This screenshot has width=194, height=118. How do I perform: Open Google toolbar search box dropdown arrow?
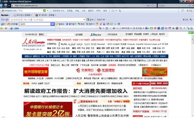[x=84, y=19]
